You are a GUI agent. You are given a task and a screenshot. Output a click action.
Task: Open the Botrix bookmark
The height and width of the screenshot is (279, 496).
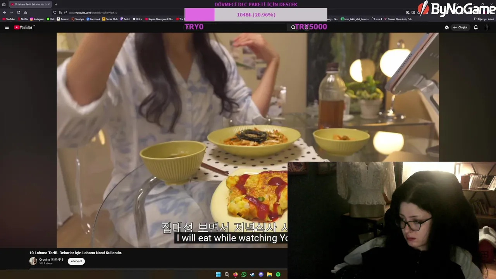pyautogui.click(x=138, y=19)
